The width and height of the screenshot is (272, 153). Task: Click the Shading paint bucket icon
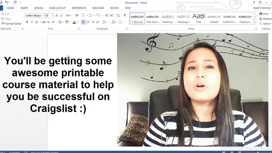113,22
